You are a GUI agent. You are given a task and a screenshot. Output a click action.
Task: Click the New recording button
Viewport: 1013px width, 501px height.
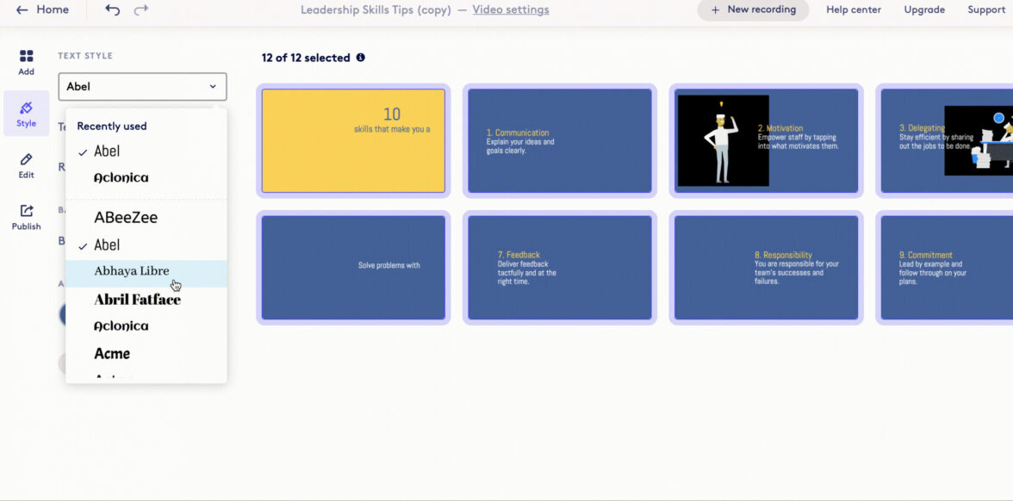[753, 9]
